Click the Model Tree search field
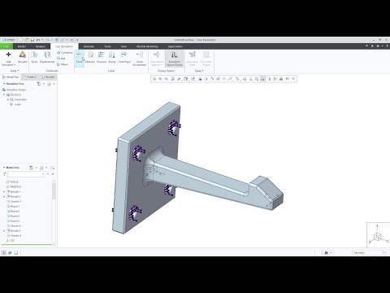Image resolution: width=390 pixels, height=293 pixels. pyautogui.click(x=26, y=174)
